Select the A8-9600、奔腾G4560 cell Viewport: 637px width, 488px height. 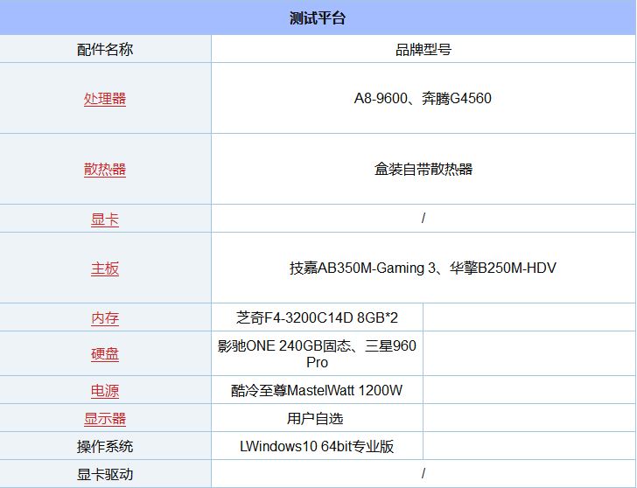423,98
